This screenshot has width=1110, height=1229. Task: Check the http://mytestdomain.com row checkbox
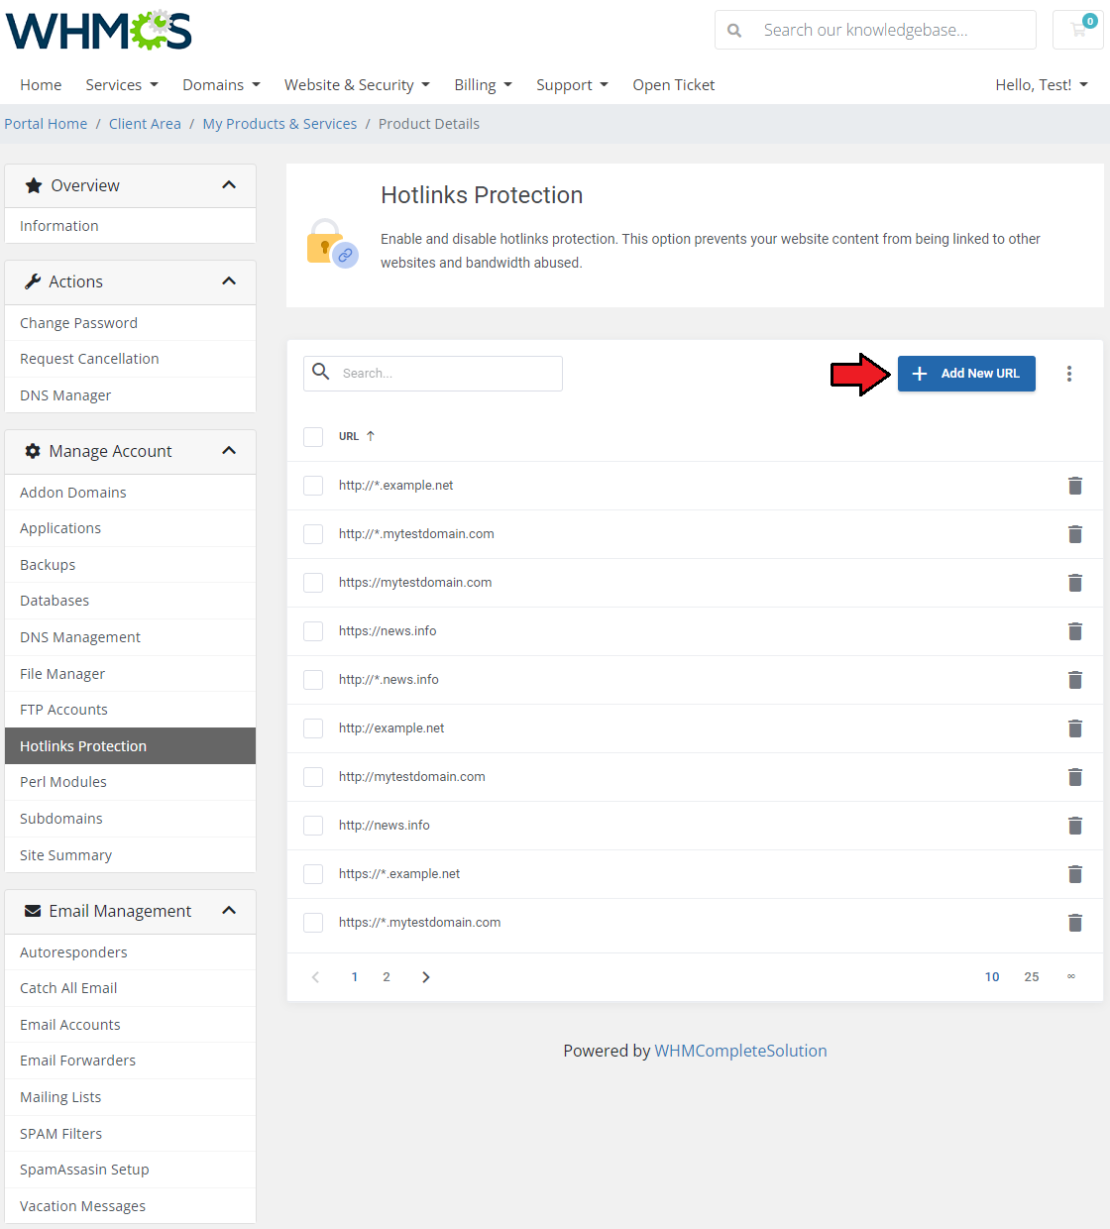coord(313,777)
